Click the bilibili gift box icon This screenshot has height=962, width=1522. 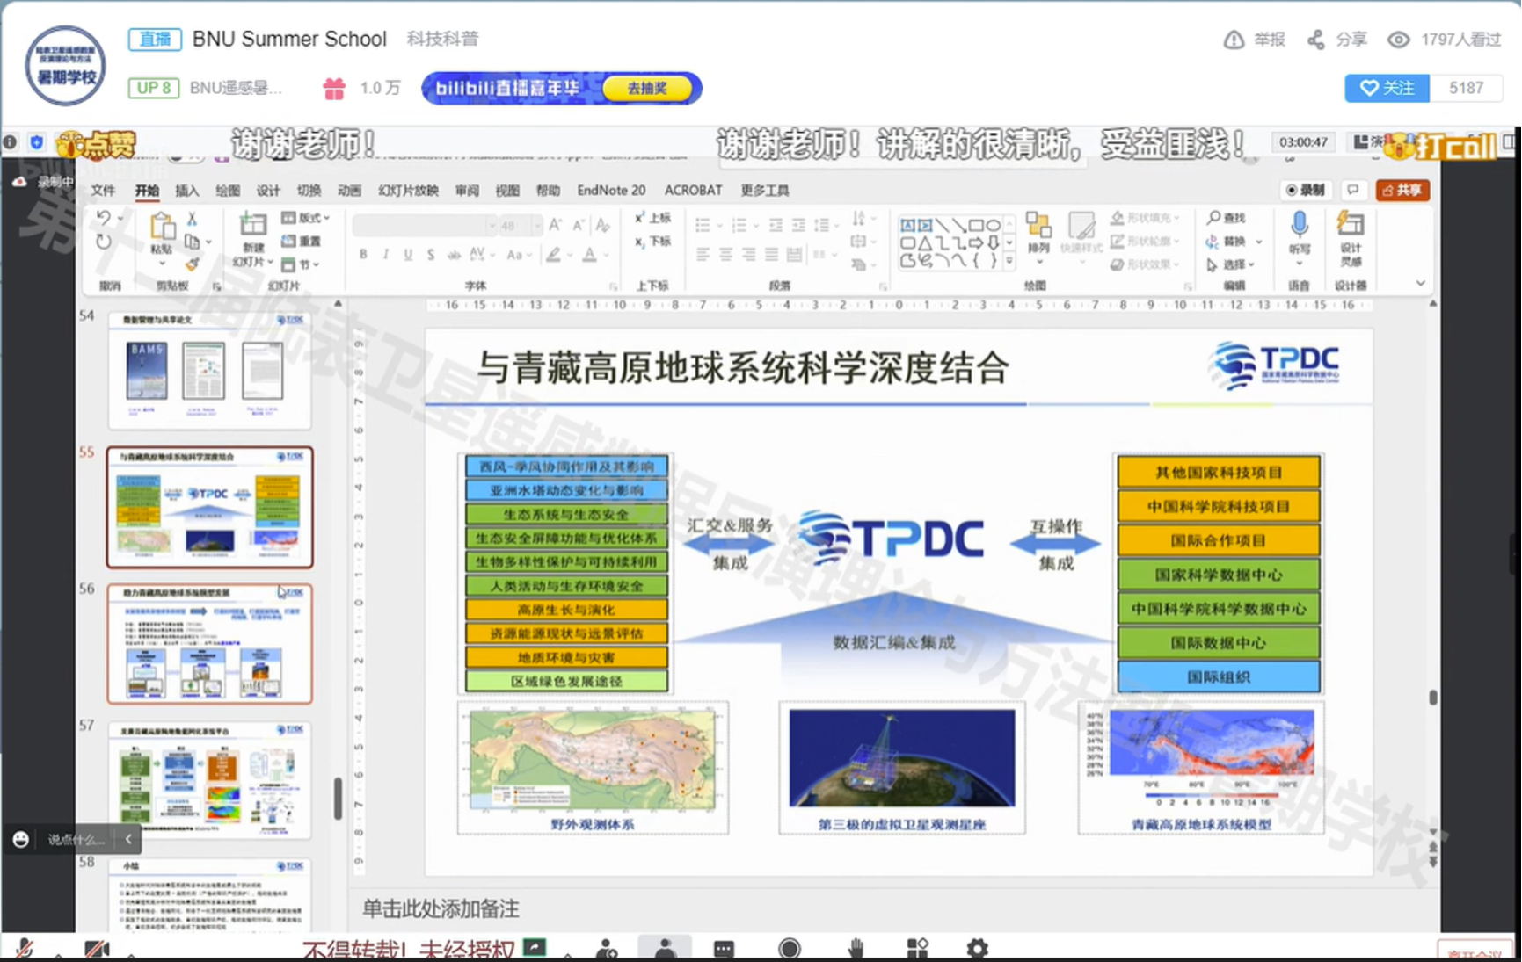pos(334,89)
